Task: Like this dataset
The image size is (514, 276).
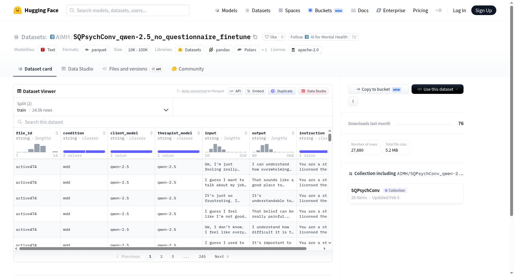Action: [x=271, y=37]
